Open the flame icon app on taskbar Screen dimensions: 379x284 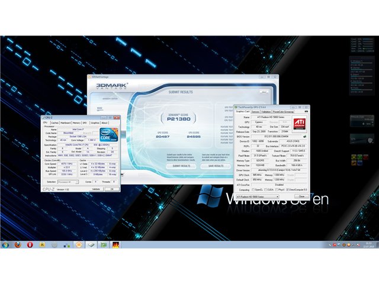click(116, 245)
